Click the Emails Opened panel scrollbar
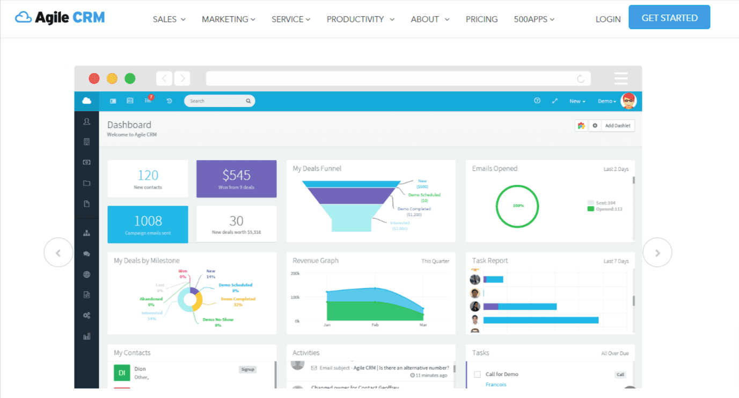Screen dimensions: 739x398 click(x=634, y=180)
